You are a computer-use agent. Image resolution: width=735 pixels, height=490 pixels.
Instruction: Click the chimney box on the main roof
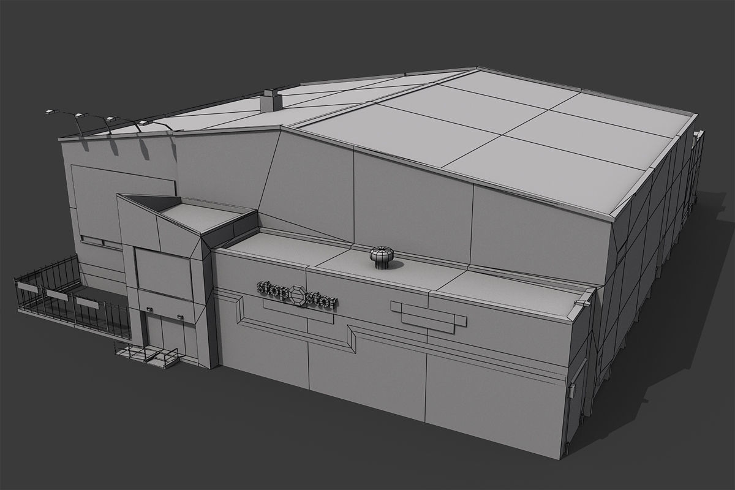click(x=270, y=101)
